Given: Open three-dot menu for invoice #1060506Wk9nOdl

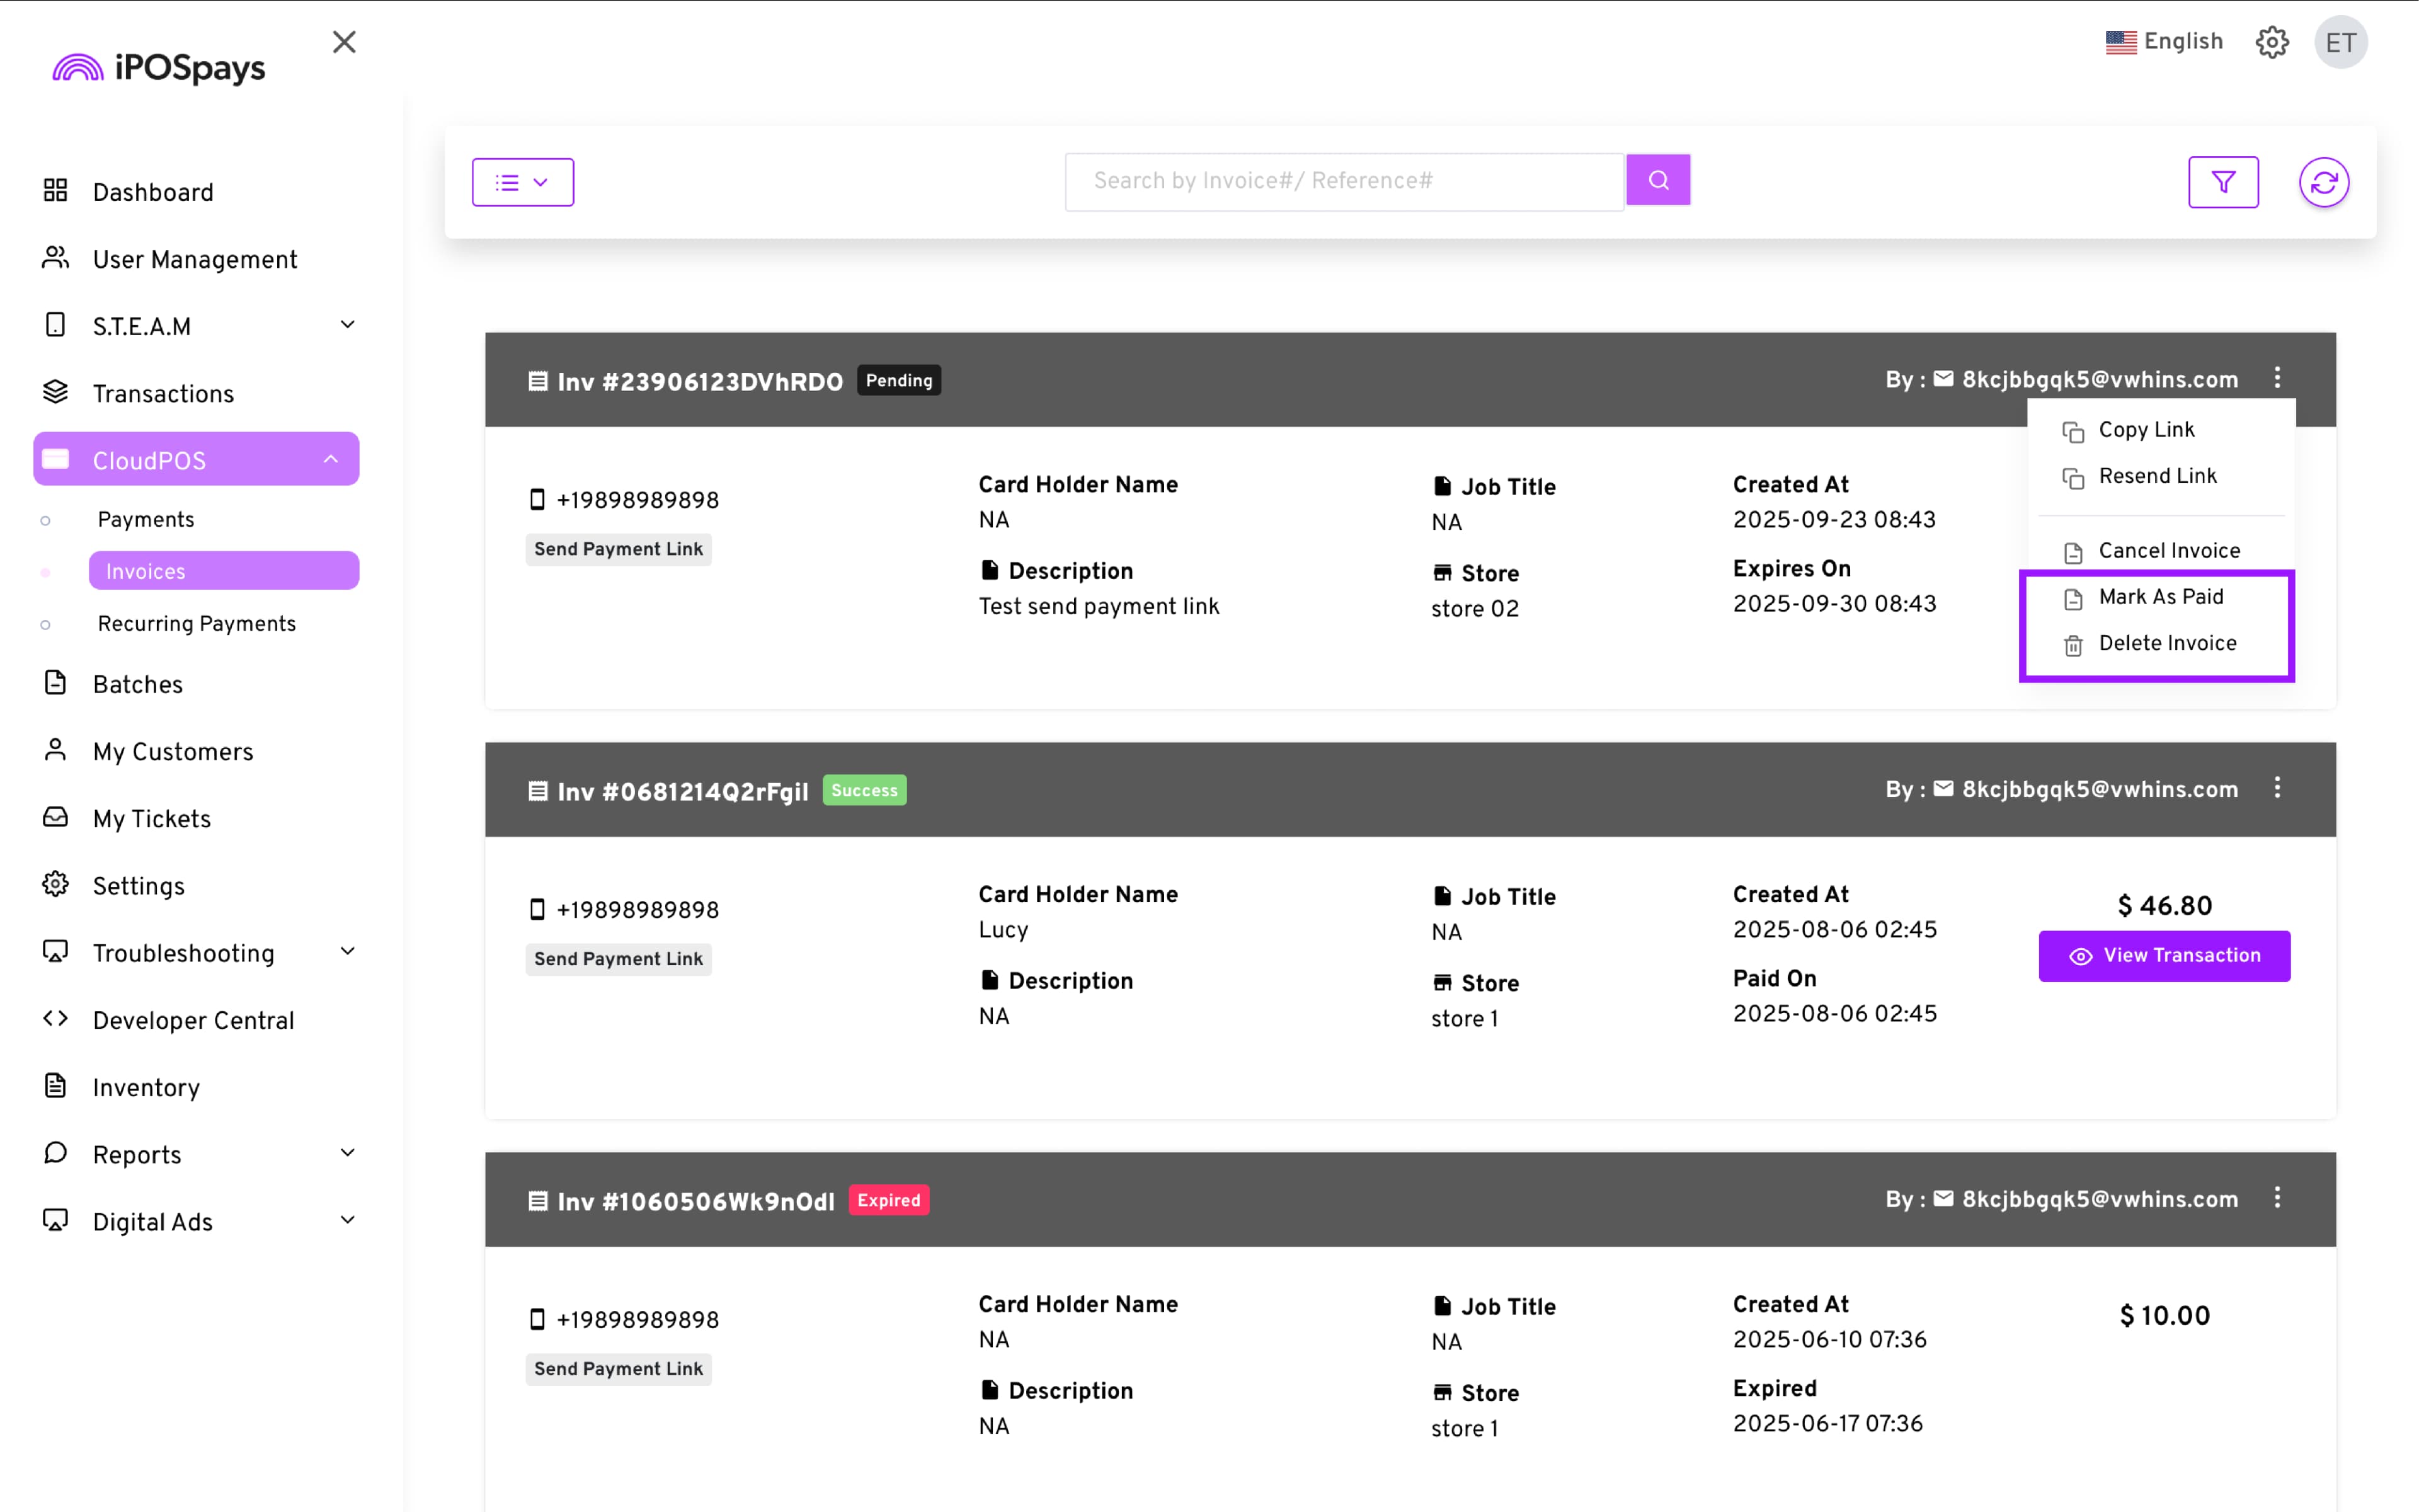Looking at the screenshot, I should tap(2277, 1198).
